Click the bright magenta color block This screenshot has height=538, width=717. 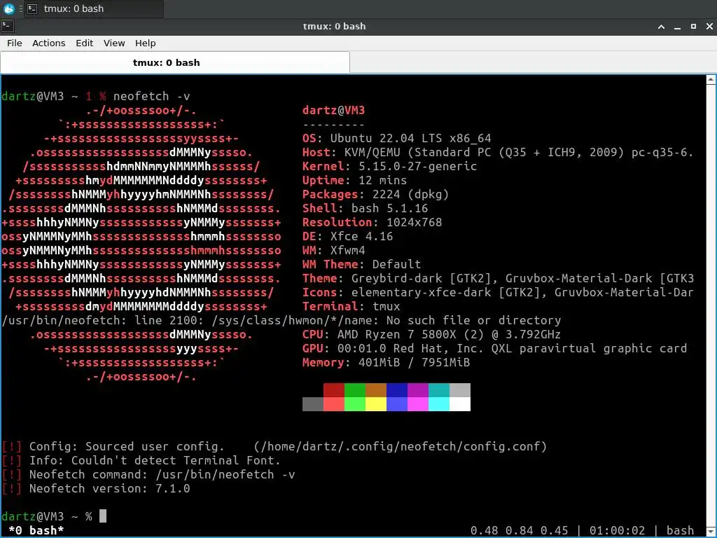point(418,404)
